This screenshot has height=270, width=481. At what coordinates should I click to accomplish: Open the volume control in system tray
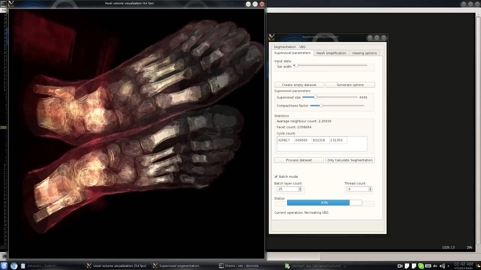(442, 266)
